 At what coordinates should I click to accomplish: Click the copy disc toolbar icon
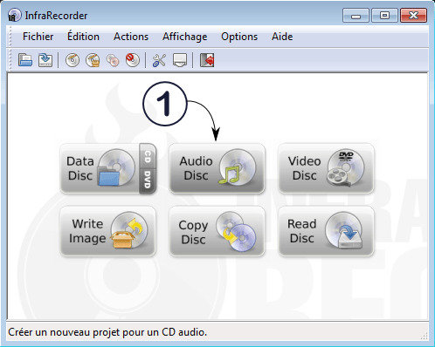coord(113,60)
